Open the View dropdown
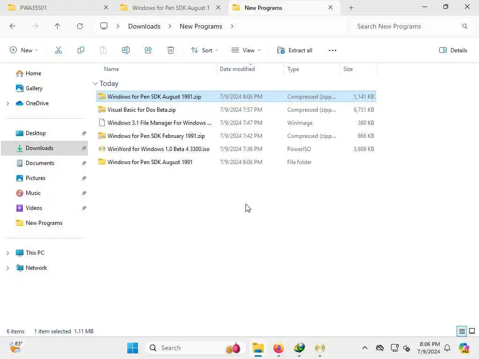This screenshot has height=359, width=479. click(x=246, y=50)
